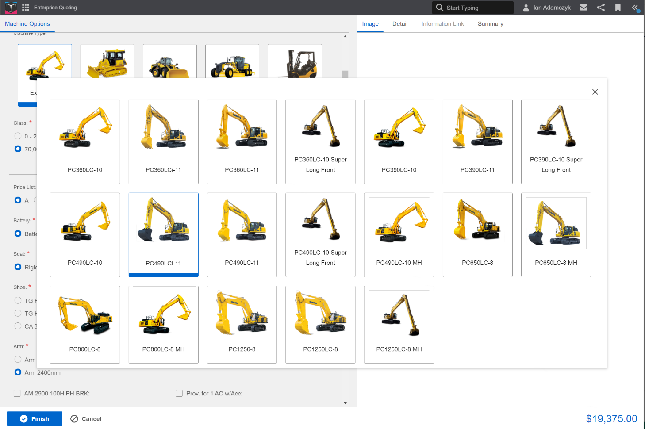645x429 pixels.
Task: Open the Detail tab
Action: [x=400, y=24]
